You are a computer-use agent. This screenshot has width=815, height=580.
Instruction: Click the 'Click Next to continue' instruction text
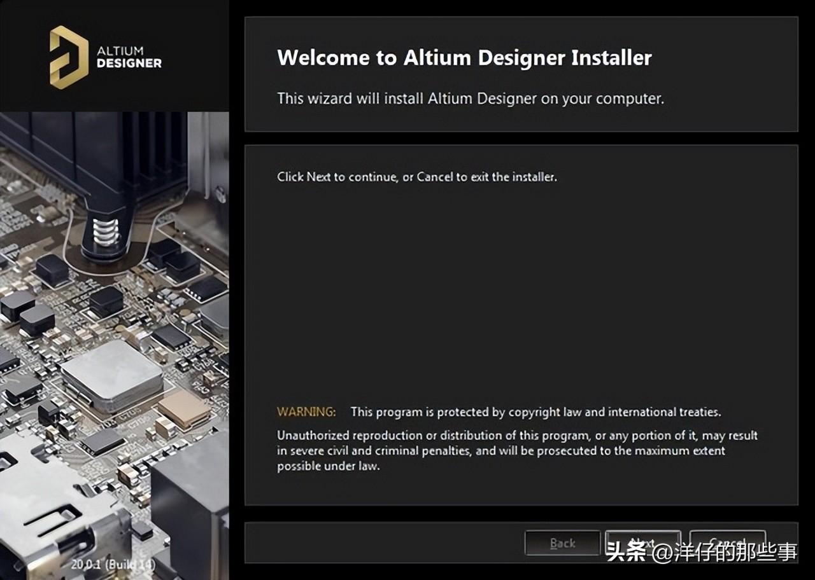coord(417,177)
